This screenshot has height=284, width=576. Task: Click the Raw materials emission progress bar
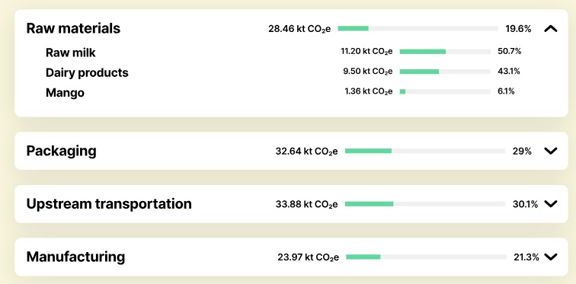click(418, 29)
